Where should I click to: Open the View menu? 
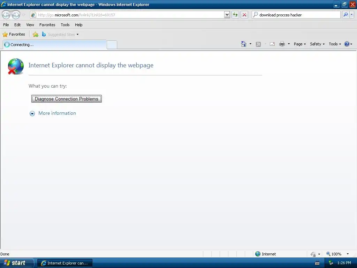pyautogui.click(x=30, y=25)
